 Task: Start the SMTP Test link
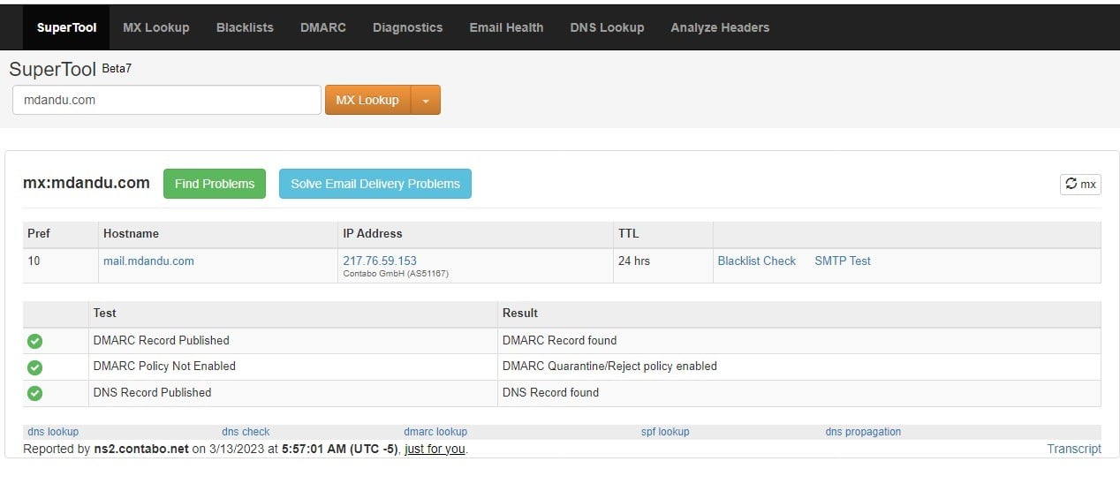click(842, 261)
